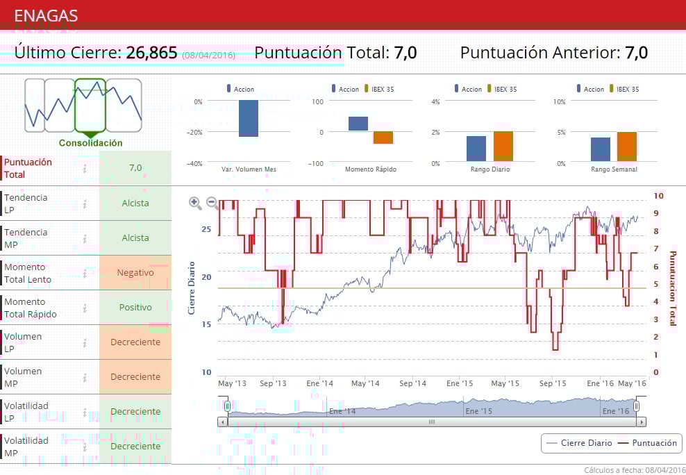Open info icon for Volumen LP
This screenshot has width=686, height=475.
[85, 343]
